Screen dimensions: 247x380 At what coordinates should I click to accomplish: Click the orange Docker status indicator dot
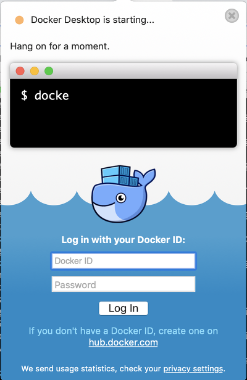pyautogui.click(x=19, y=20)
